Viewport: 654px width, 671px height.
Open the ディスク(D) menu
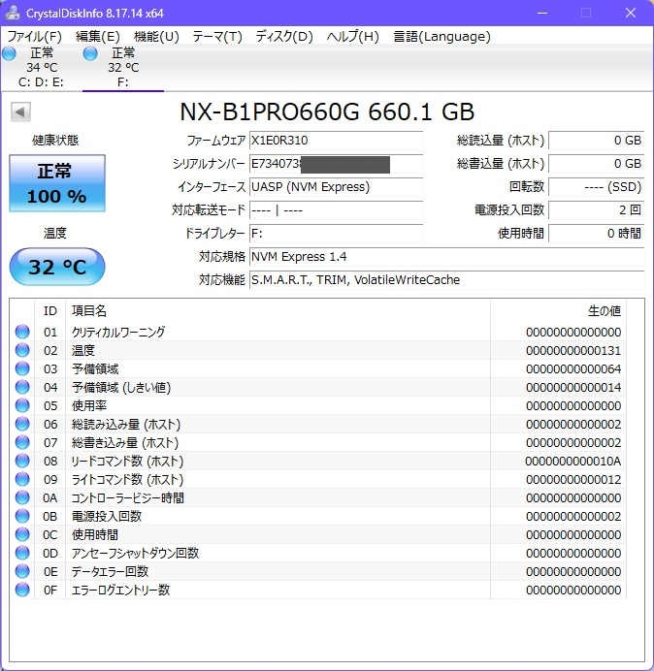tap(284, 37)
